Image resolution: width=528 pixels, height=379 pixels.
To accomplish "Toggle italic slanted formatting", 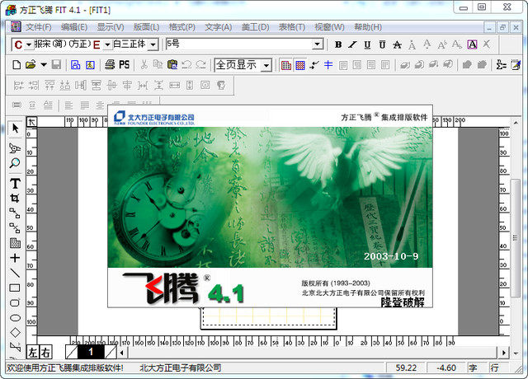I will pos(352,44).
